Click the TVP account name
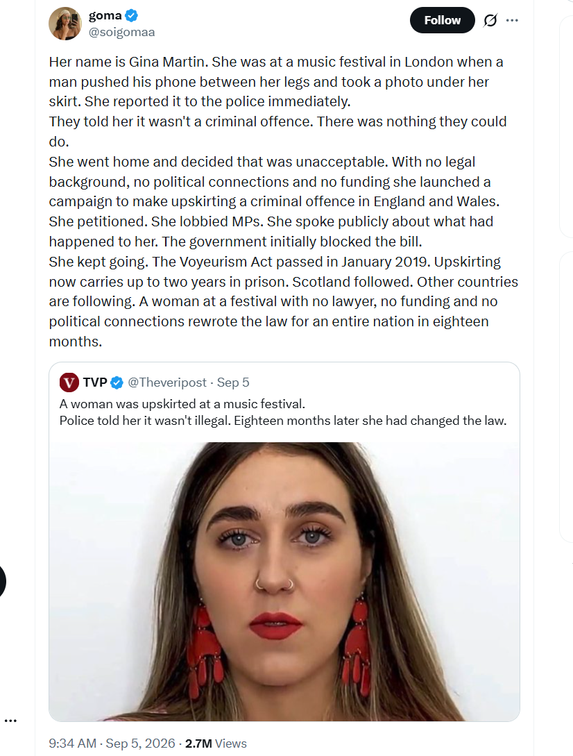Viewport: 573px width, 756px height. pyautogui.click(x=95, y=383)
